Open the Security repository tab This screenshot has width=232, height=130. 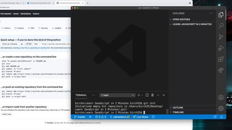click(43, 28)
